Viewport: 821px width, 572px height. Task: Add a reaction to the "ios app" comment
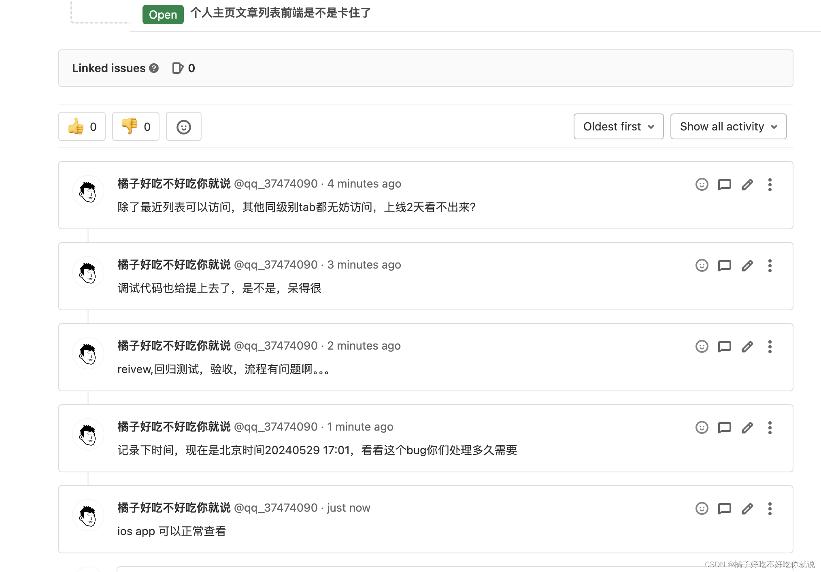click(702, 508)
